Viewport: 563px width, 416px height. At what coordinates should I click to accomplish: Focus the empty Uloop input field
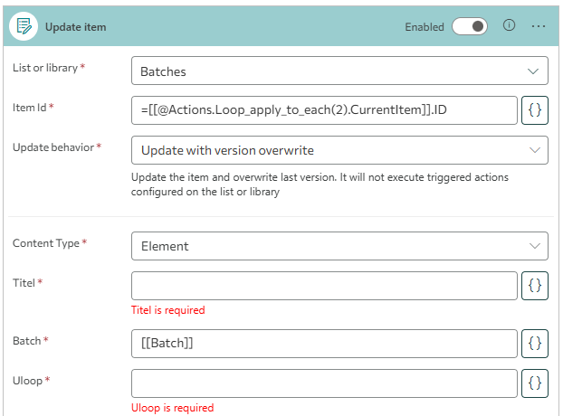[324, 383]
